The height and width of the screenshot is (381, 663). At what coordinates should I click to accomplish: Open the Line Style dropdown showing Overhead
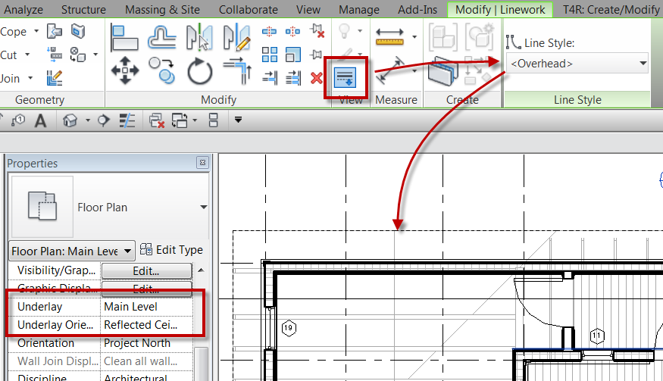(577, 64)
